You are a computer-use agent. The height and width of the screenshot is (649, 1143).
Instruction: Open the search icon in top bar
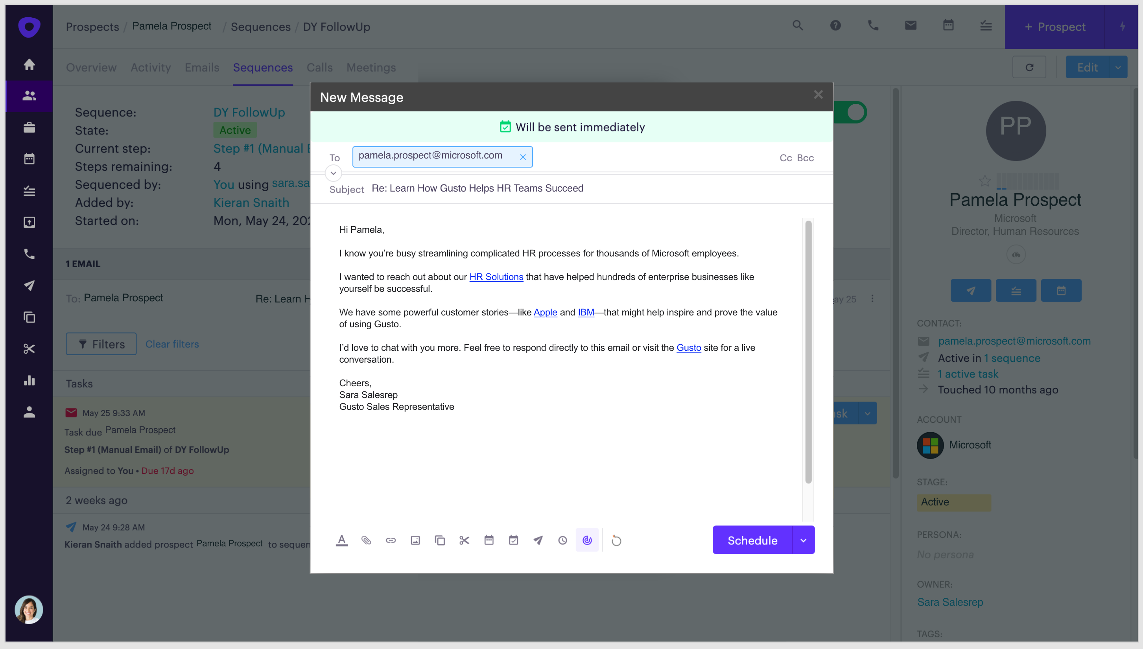coord(798,26)
